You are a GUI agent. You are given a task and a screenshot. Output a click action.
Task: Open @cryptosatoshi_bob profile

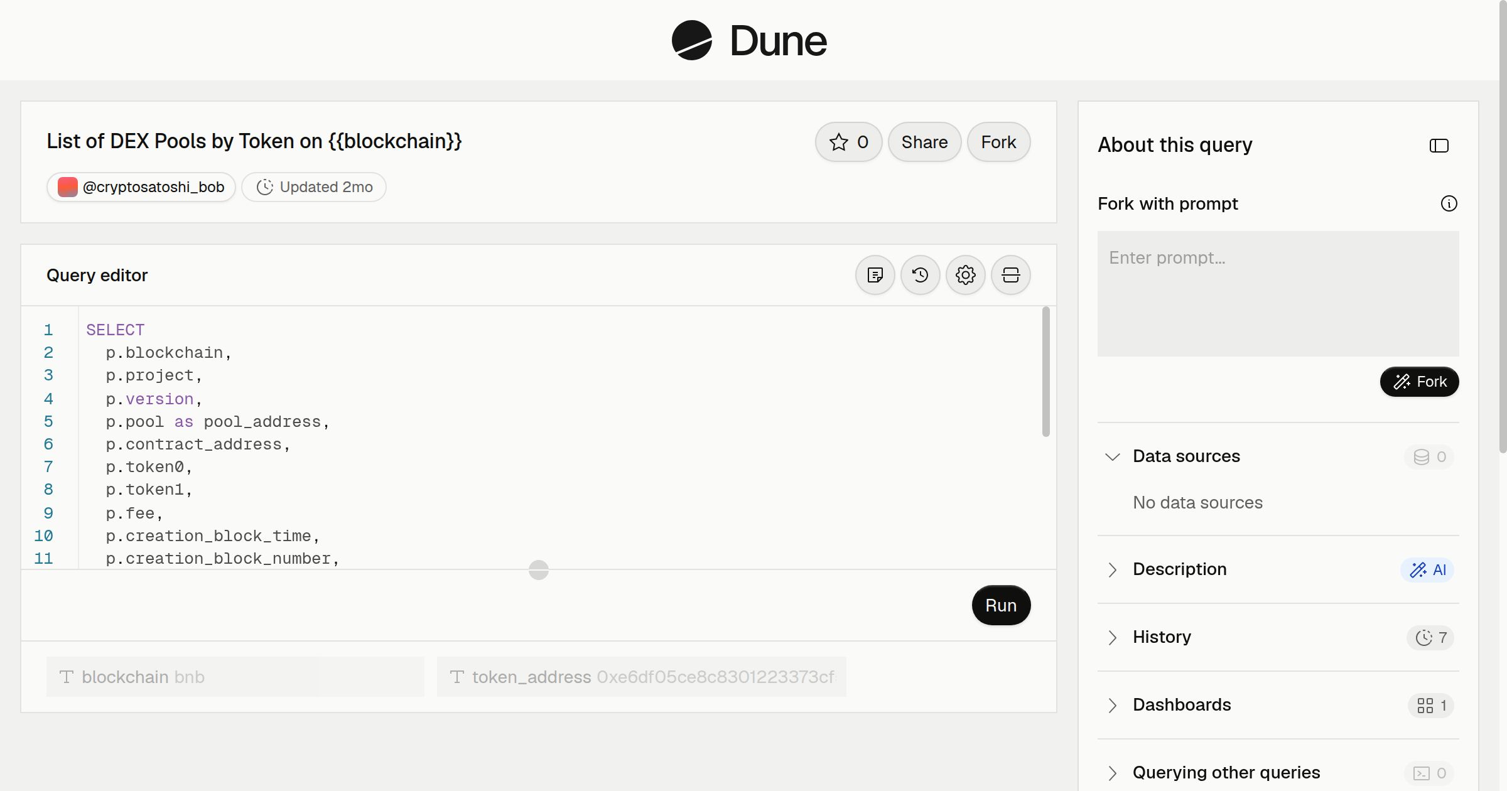(x=141, y=187)
